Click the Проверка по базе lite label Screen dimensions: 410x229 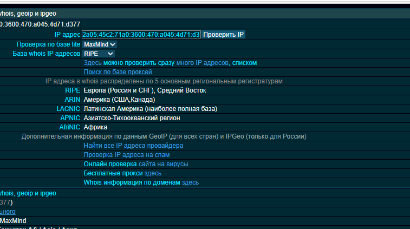click(x=48, y=44)
